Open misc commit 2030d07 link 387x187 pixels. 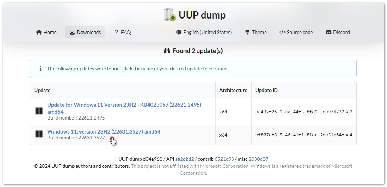point(259,159)
